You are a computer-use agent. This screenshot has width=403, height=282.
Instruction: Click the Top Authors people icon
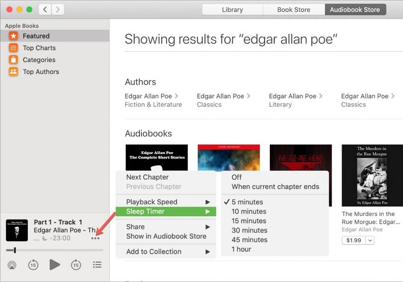click(13, 72)
